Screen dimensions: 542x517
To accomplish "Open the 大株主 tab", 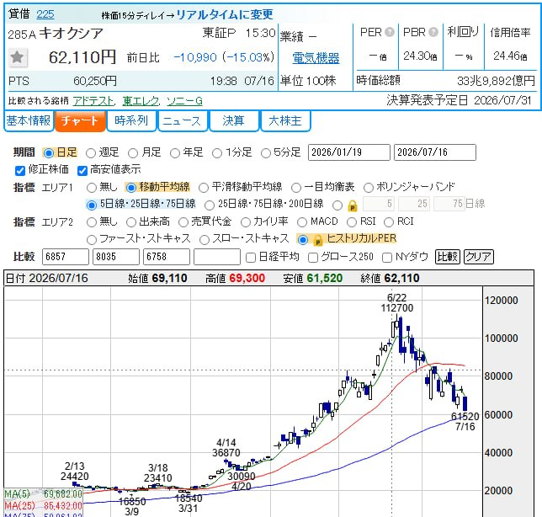I will (285, 120).
